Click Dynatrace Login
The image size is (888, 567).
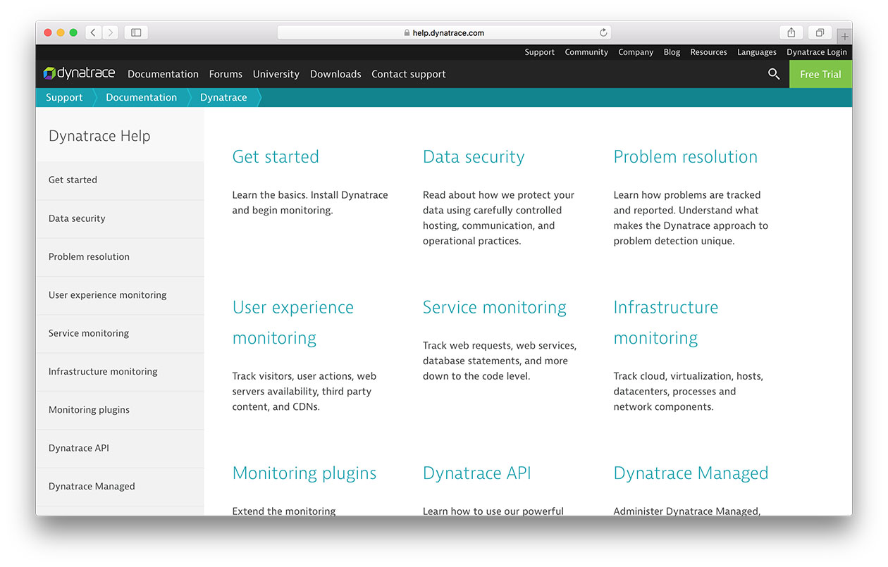pos(817,52)
